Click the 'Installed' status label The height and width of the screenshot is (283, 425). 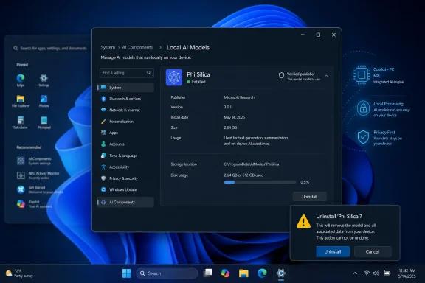(x=198, y=82)
